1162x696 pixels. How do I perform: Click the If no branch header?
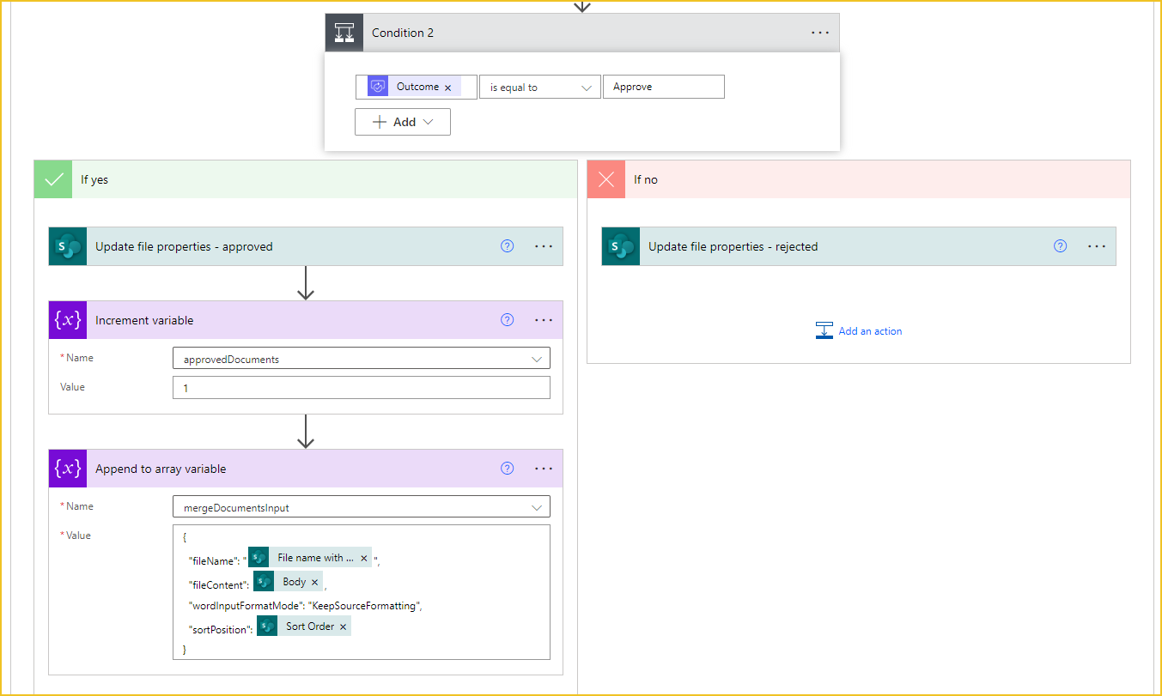click(x=859, y=179)
